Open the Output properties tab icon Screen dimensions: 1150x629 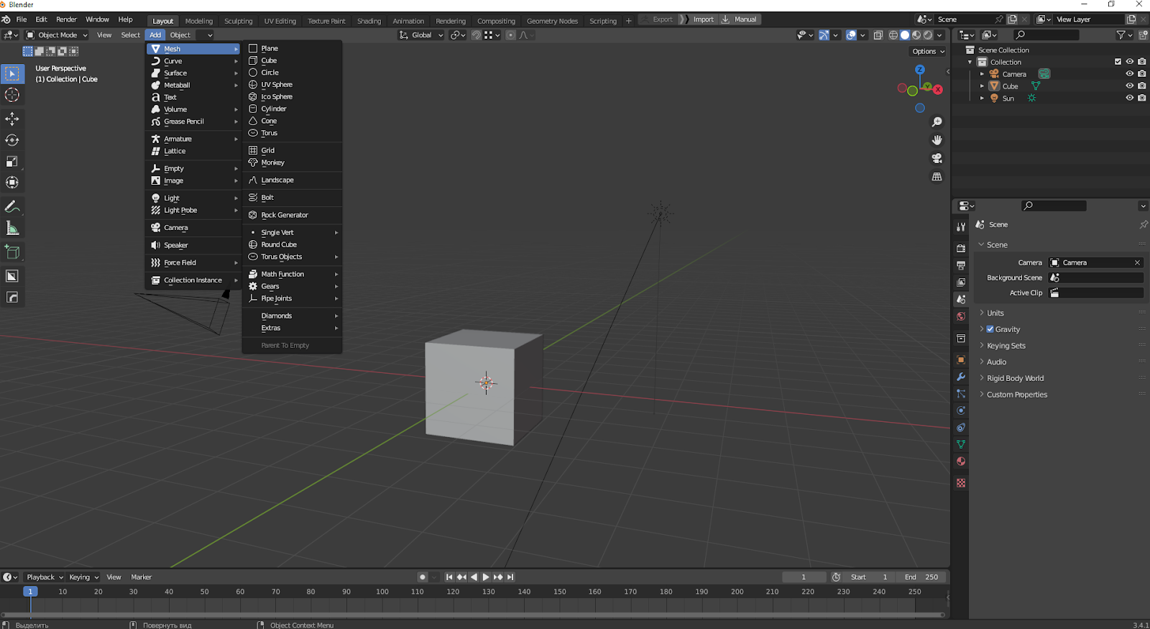pyautogui.click(x=961, y=265)
